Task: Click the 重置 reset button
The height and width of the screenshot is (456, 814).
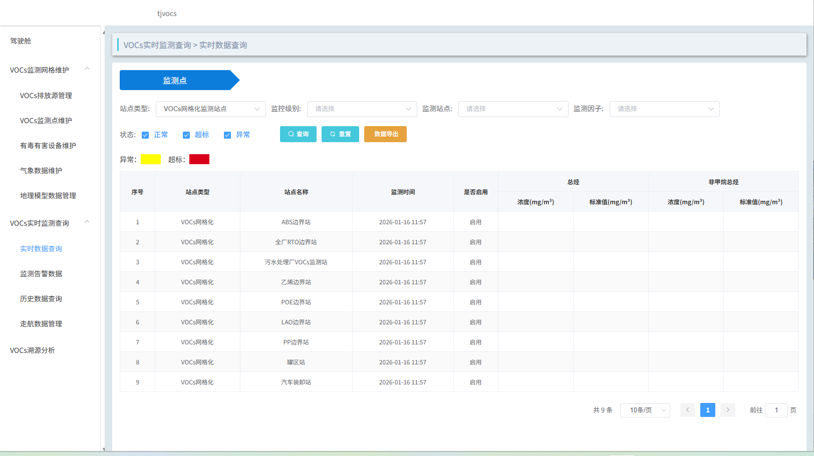Action: click(340, 134)
